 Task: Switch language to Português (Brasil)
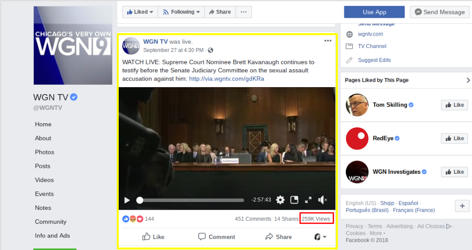click(x=367, y=210)
